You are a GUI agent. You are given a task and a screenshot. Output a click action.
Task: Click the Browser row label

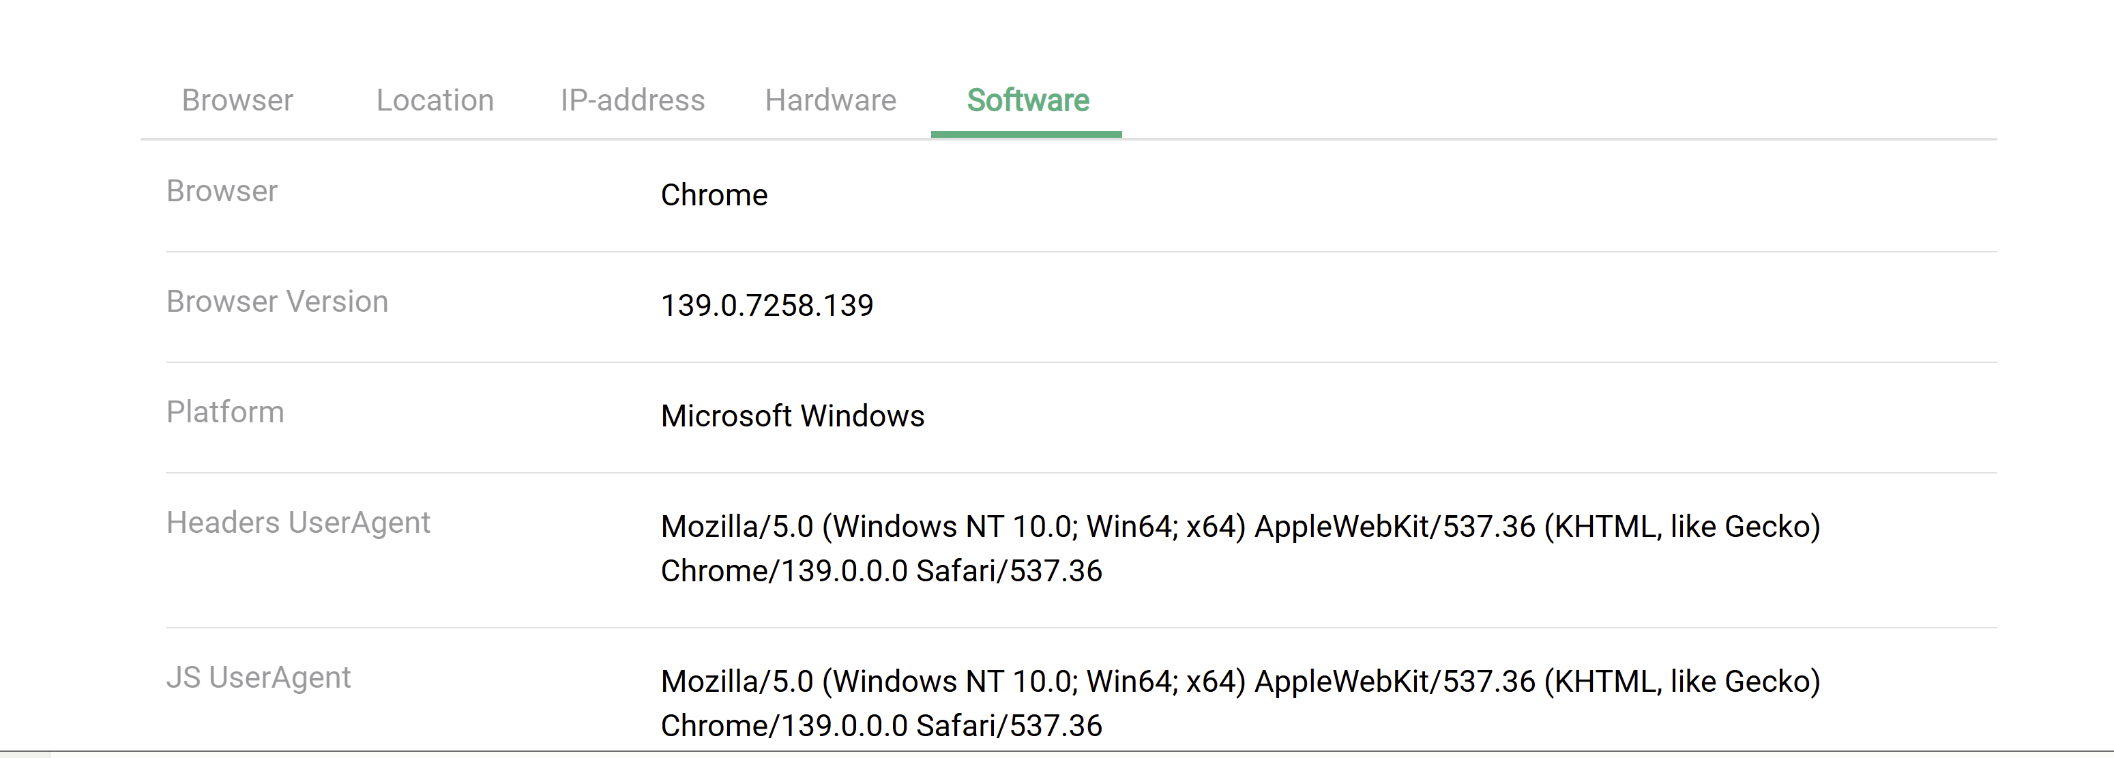click(x=222, y=191)
